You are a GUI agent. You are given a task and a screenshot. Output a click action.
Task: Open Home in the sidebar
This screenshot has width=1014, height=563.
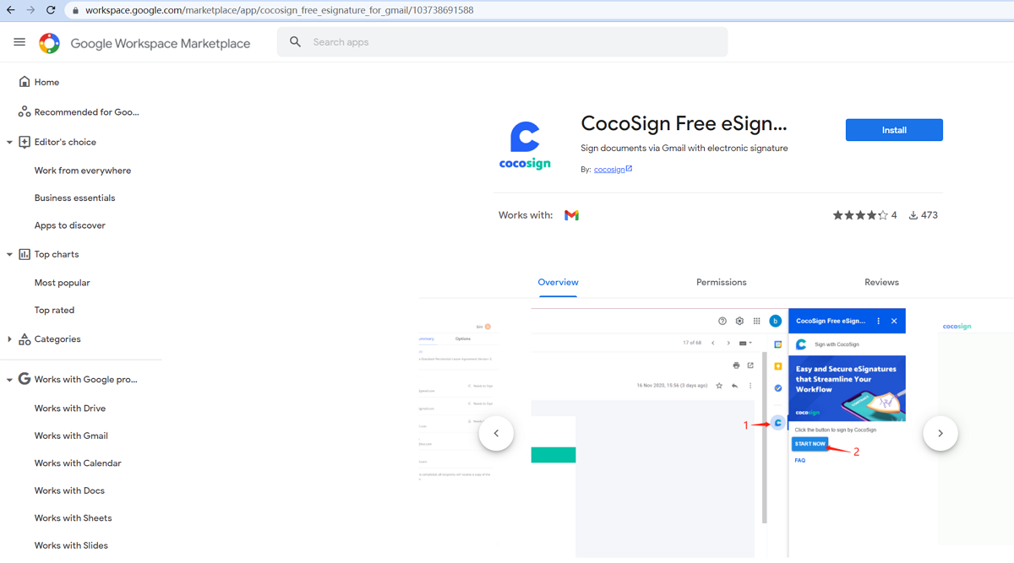[46, 82]
